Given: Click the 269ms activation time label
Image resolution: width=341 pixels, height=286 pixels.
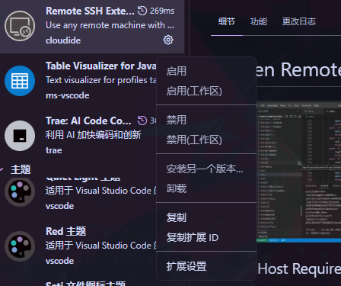Looking at the screenshot, I should click(x=162, y=11).
